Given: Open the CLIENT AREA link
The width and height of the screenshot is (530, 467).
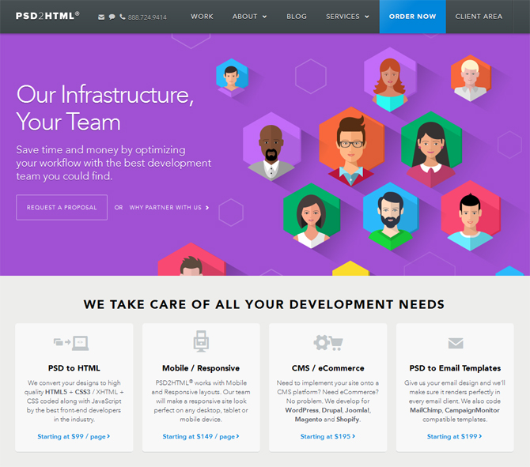Looking at the screenshot, I should click(479, 17).
